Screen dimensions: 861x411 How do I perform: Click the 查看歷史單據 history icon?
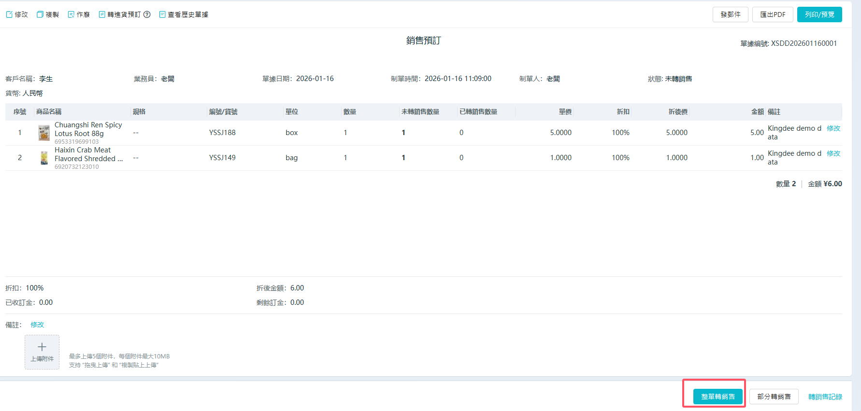[162, 14]
